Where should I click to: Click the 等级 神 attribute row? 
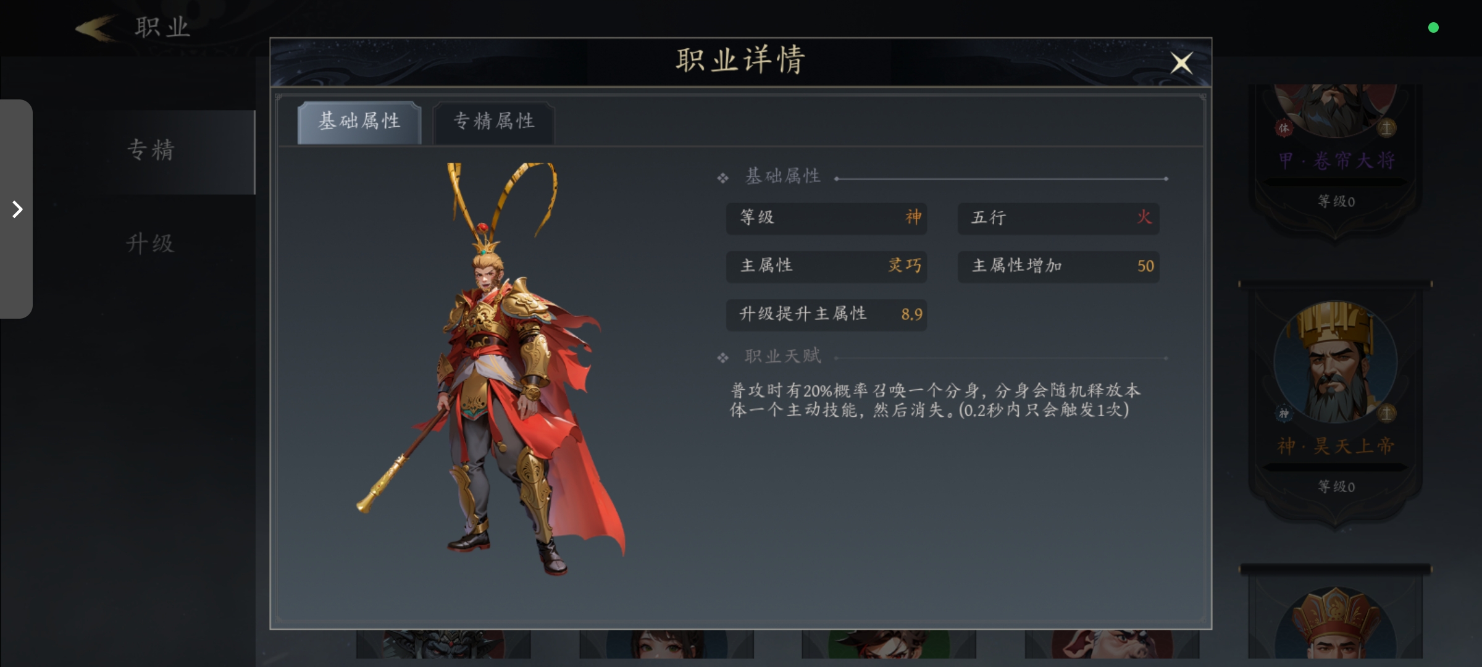(x=826, y=218)
